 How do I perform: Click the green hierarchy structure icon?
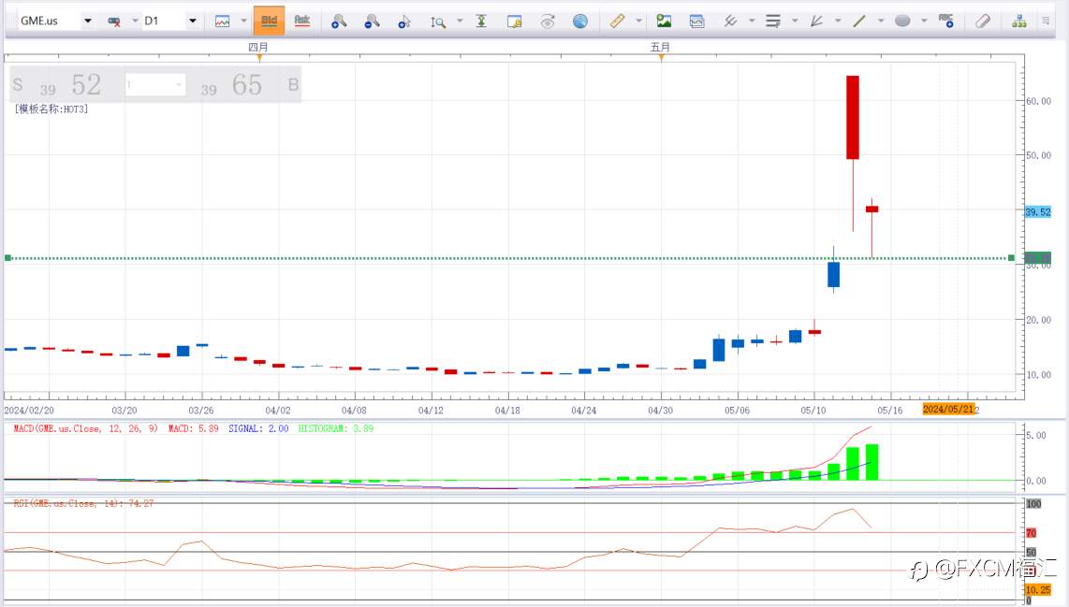tap(1019, 22)
